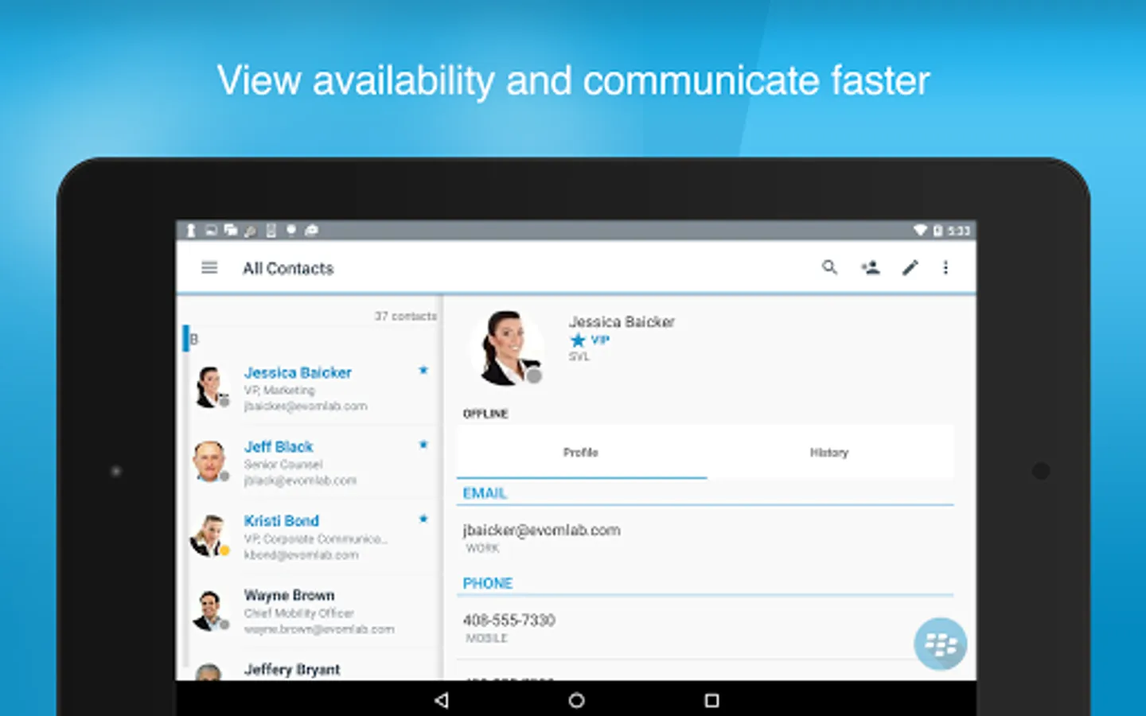Open the hamburger navigation menu
Screen dimensions: 1146x716
click(209, 268)
